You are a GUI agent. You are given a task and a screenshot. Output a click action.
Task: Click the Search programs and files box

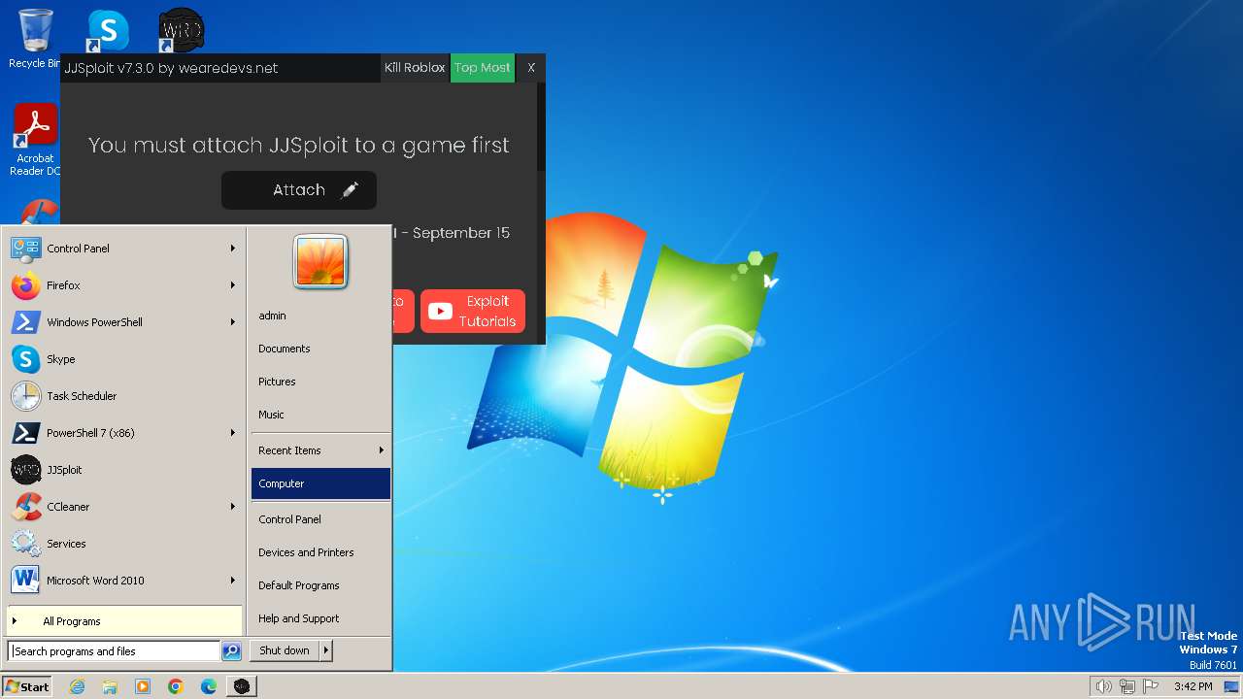click(115, 651)
